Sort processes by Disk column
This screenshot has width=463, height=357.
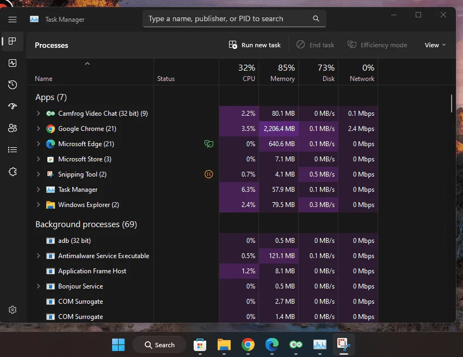(x=318, y=72)
